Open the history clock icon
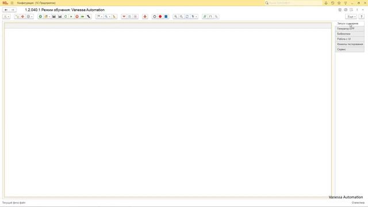This screenshot has height=207, width=368. (332, 3)
